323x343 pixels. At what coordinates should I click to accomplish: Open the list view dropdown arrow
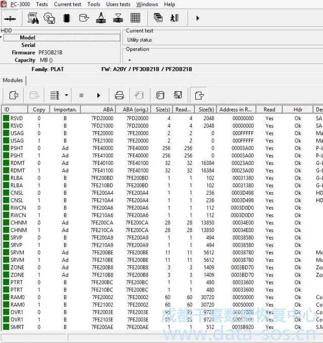pos(67,95)
